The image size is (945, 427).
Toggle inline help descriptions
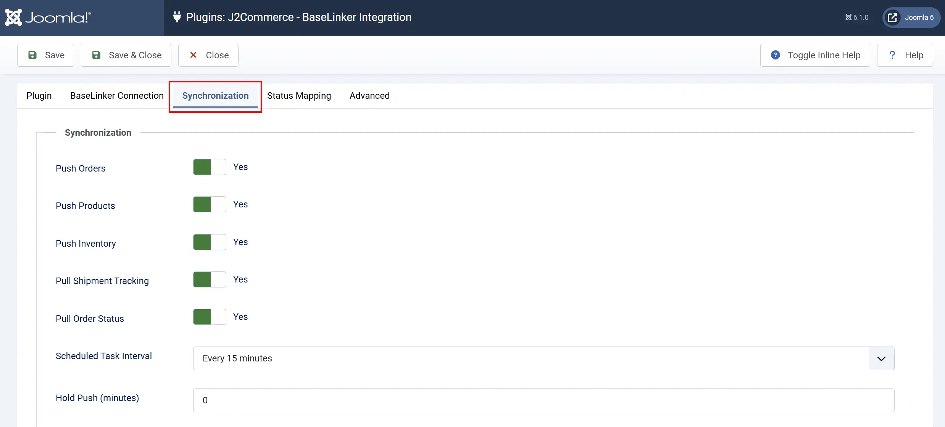[x=815, y=55]
